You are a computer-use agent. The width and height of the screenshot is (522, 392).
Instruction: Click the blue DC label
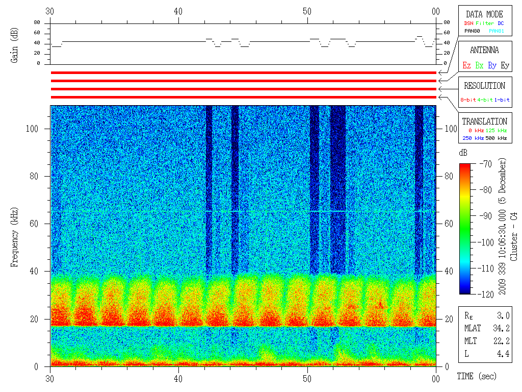click(501, 23)
